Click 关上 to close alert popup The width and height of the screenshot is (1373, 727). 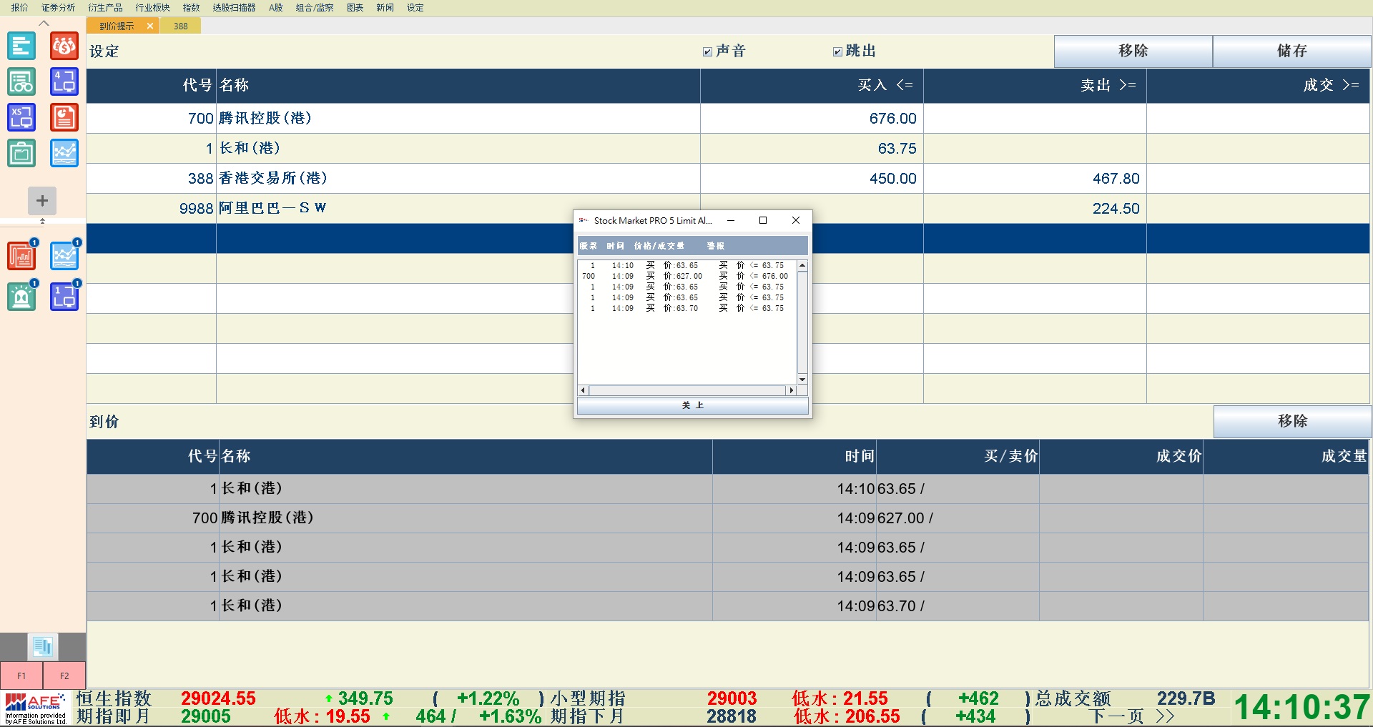click(692, 405)
